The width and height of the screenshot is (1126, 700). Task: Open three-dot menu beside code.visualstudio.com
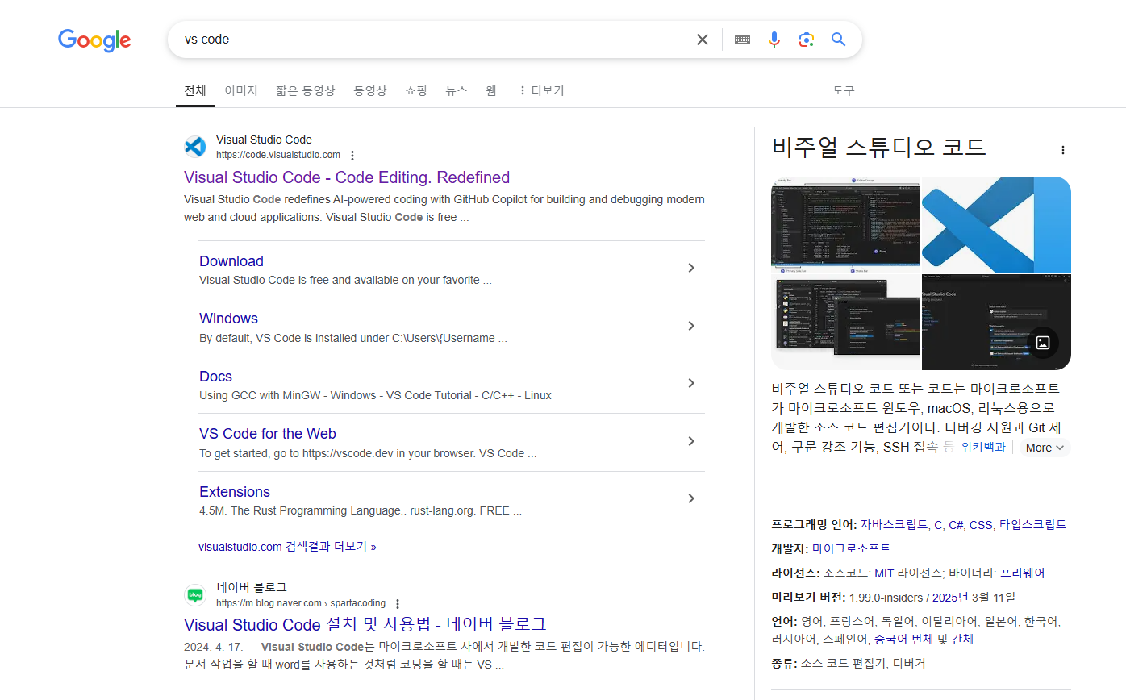pyautogui.click(x=352, y=156)
